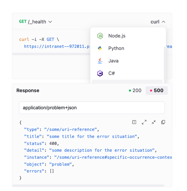Collapse the curl language dropdown

158,22
